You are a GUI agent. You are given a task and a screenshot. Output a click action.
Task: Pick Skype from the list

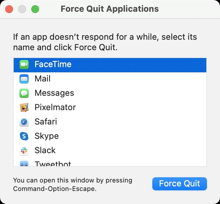click(x=47, y=136)
